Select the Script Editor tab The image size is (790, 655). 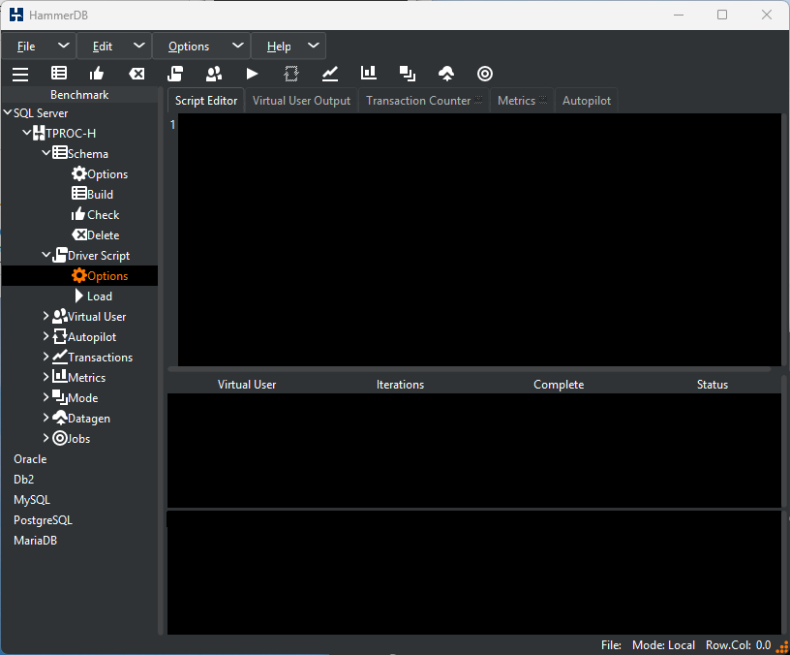pyautogui.click(x=206, y=101)
